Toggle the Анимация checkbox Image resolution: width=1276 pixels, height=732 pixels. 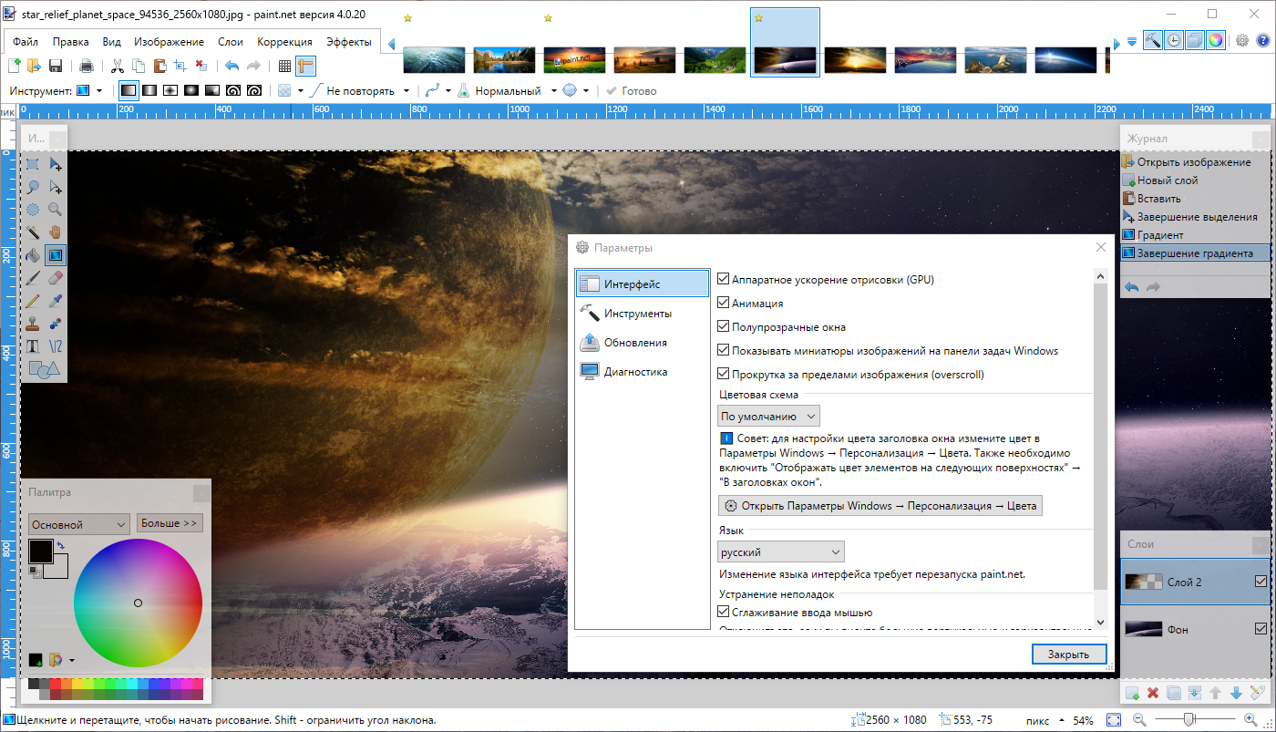724,304
